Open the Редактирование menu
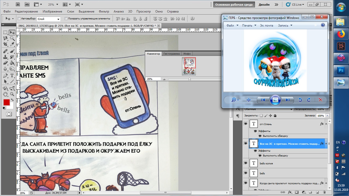The width and height of the screenshot is (349, 196). [x=26, y=11]
